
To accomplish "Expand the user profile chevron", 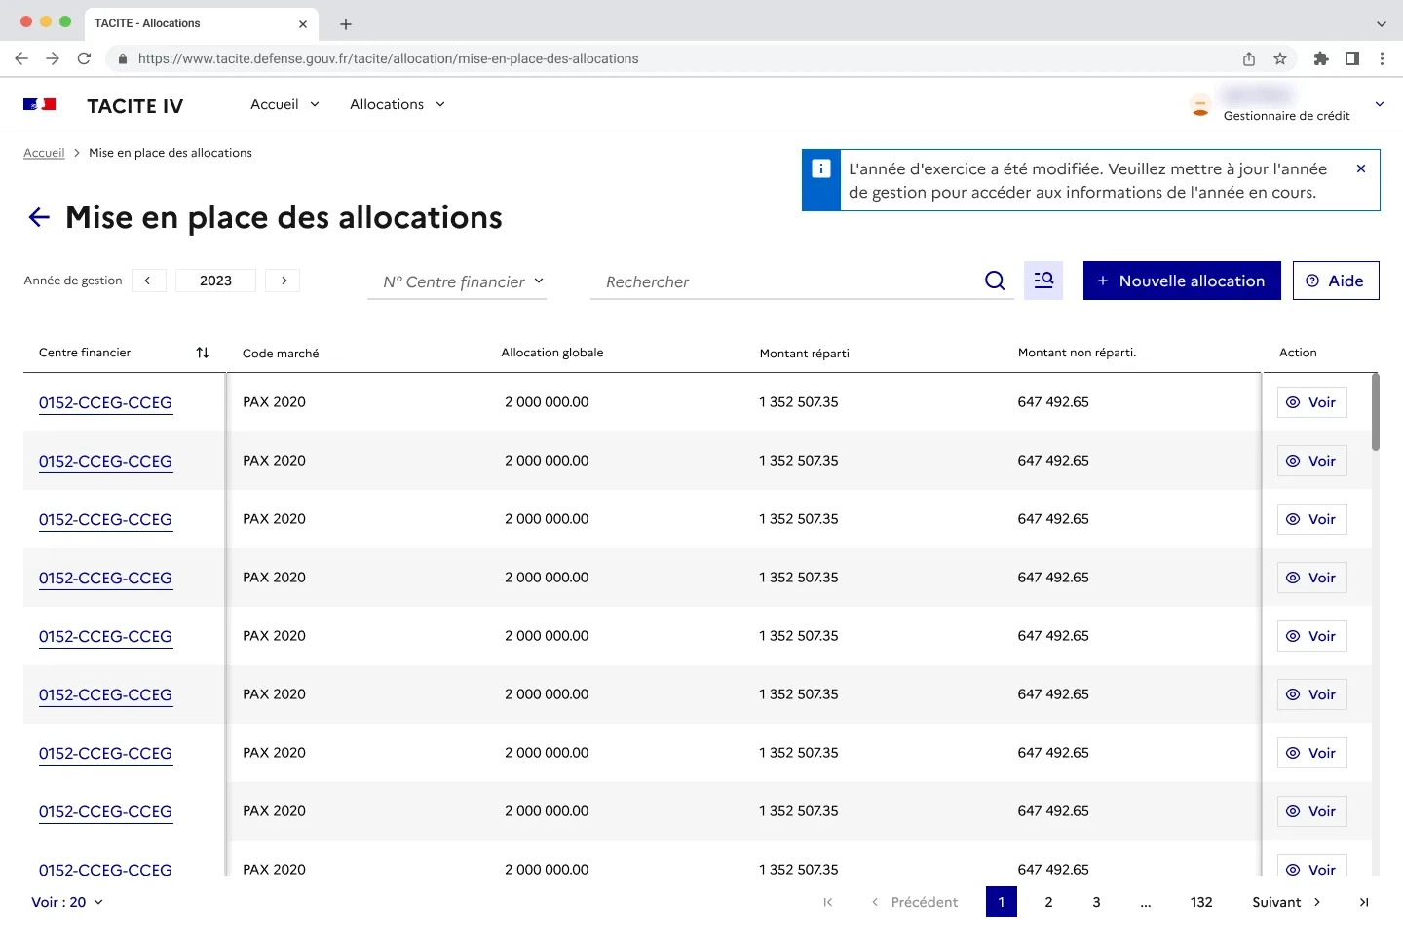I will click(1380, 104).
